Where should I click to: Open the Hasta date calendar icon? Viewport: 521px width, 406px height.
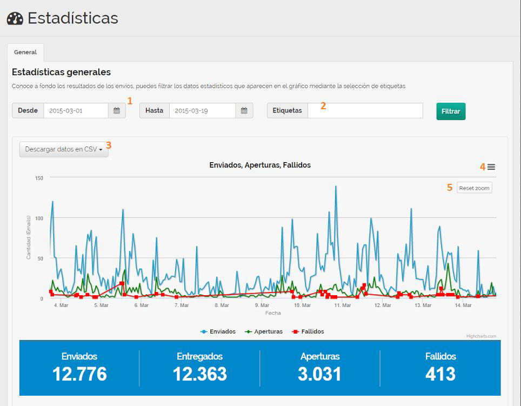(244, 111)
